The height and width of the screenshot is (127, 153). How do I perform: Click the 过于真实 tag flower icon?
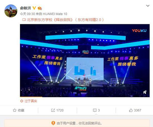(22, 101)
